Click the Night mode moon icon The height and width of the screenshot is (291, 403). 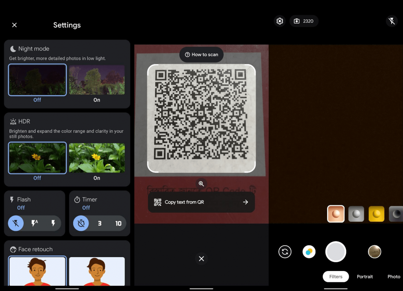[x=13, y=49]
